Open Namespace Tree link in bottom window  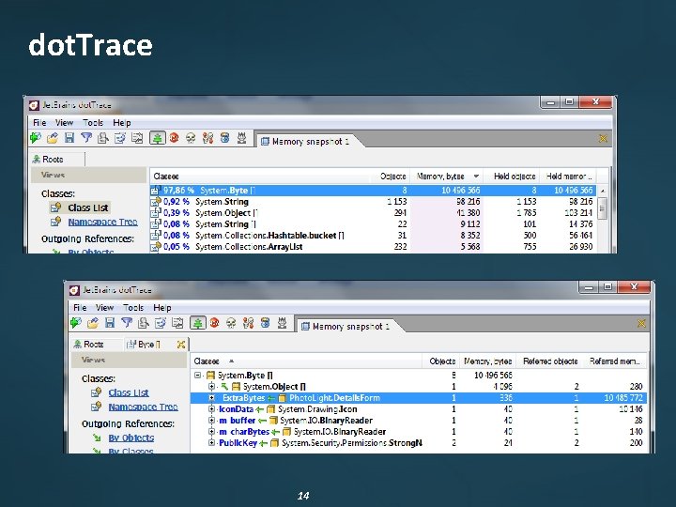tap(143, 407)
